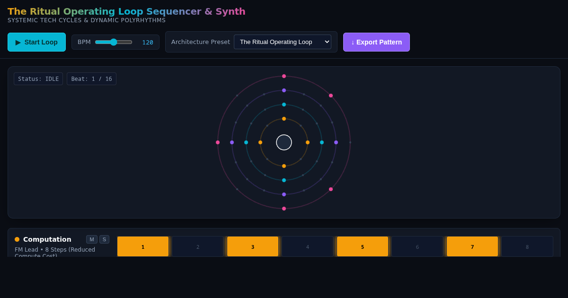The image size is (568, 298).
Task: Click the Status: IDLE indicator
Action: 38,79
